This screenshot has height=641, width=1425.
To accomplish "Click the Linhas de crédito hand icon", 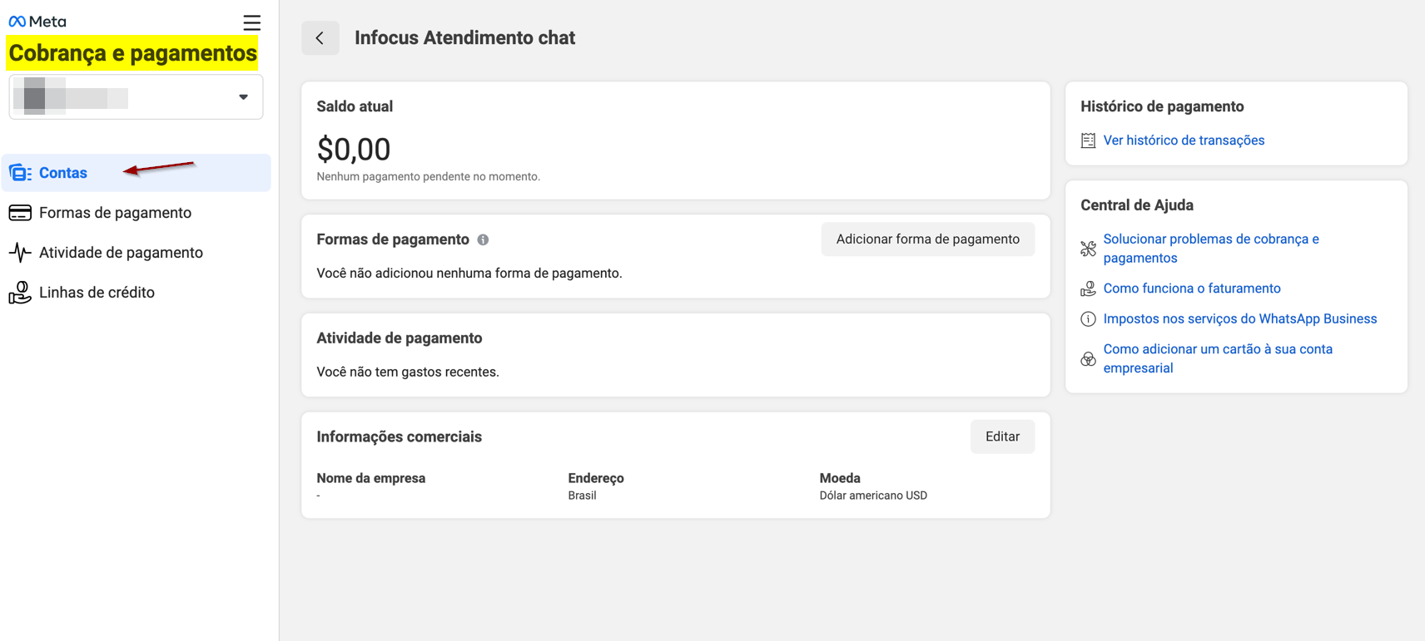I will click(20, 293).
